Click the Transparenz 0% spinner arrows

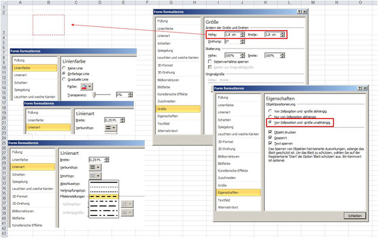coord(130,95)
